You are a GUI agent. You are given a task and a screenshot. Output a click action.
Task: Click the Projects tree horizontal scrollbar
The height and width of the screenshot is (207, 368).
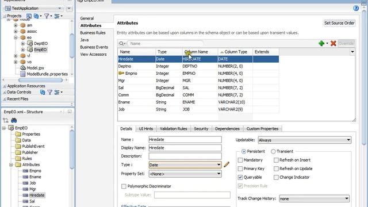tap(40, 80)
